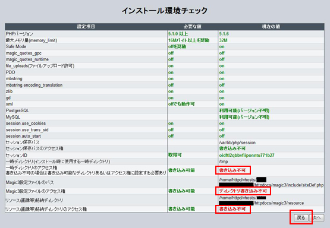Select the PHPバージョン row label
The height and width of the screenshot is (228, 330).
click(x=20, y=34)
